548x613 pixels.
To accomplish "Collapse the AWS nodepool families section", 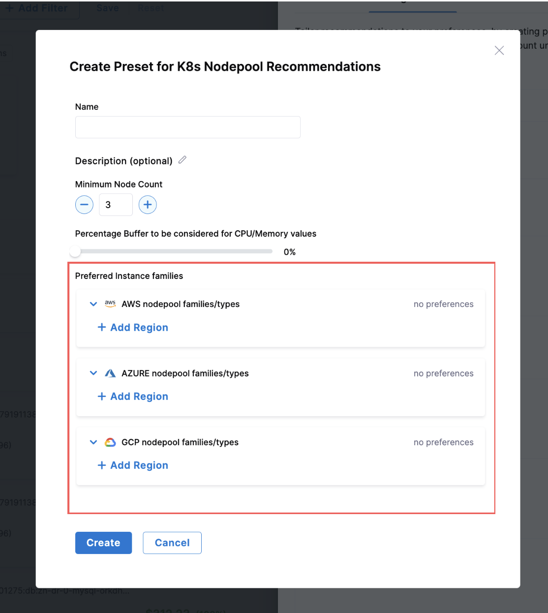I will tap(93, 304).
